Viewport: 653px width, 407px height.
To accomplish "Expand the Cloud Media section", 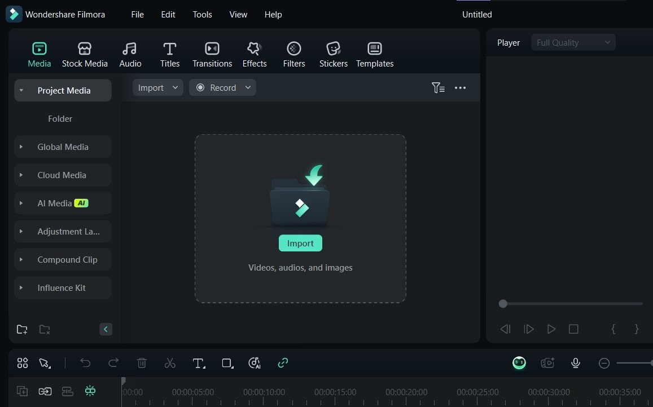I will click(21, 175).
